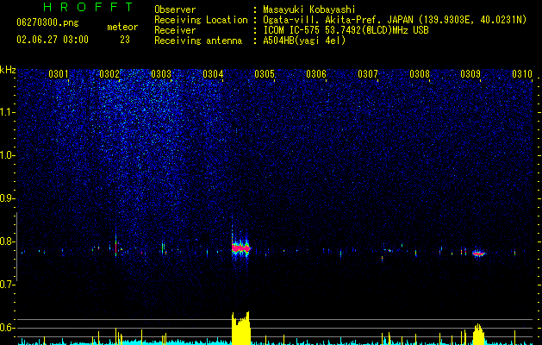Click the antenna A504HB(yagi 4el) text
Viewport: 542px width, 345px height.
(x=304, y=41)
